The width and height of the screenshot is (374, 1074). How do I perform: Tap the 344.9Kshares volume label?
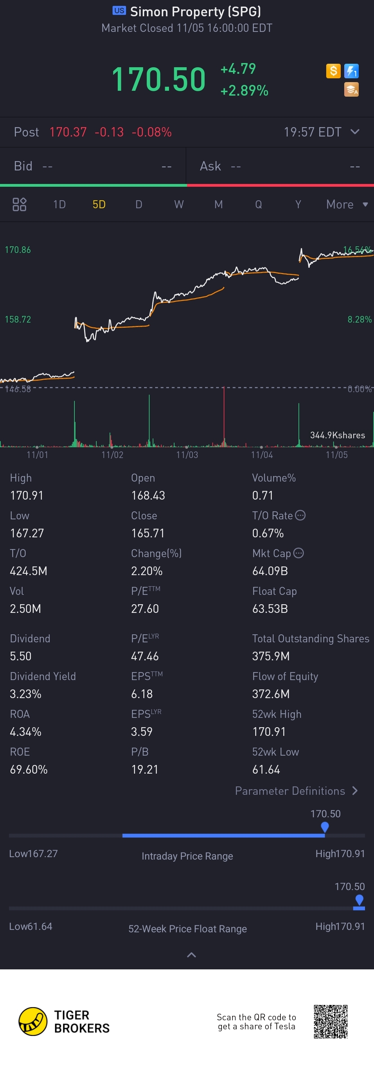[337, 435]
